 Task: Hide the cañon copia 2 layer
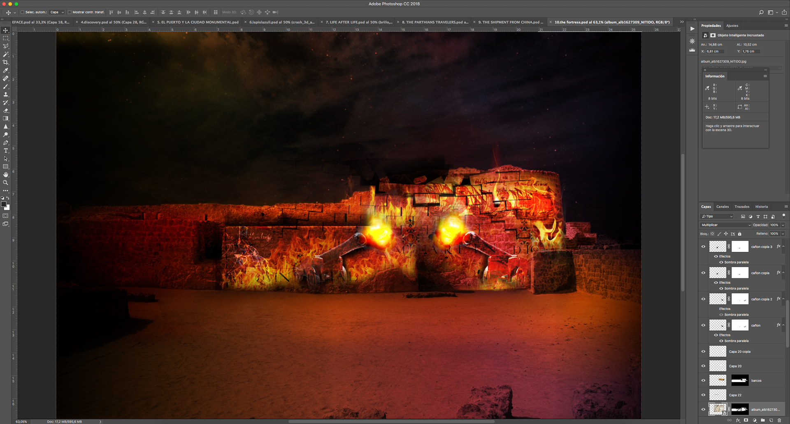pyautogui.click(x=703, y=299)
